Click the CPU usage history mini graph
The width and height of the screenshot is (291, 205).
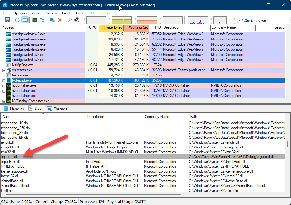96,20
